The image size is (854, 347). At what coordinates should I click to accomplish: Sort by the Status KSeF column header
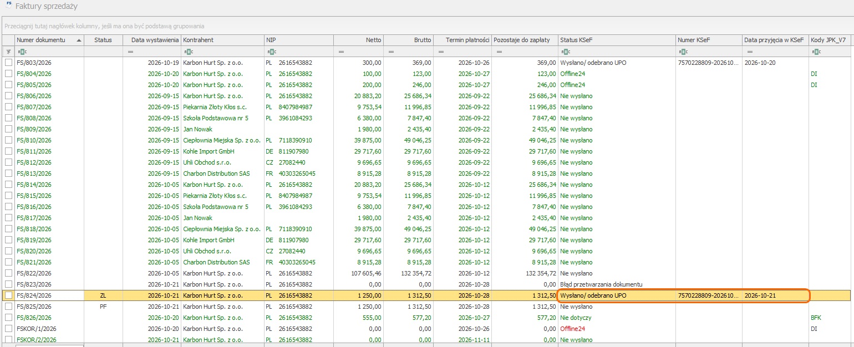tap(617, 40)
